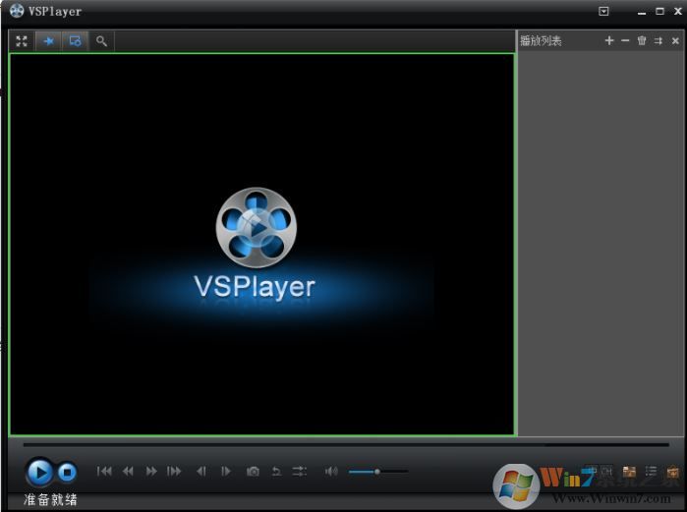The width and height of the screenshot is (687, 512).
Task: Mute audio with the speaker icon
Action: (x=331, y=472)
